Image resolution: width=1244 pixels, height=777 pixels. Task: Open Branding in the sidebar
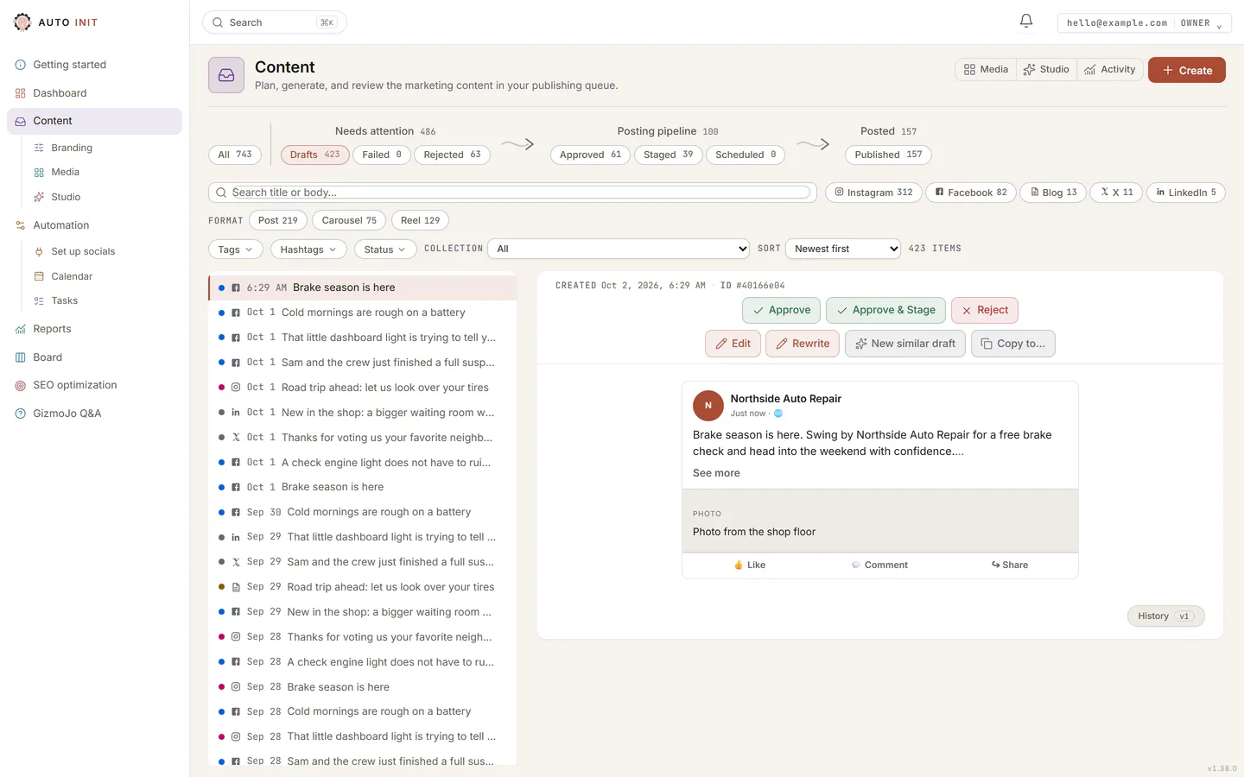point(72,148)
